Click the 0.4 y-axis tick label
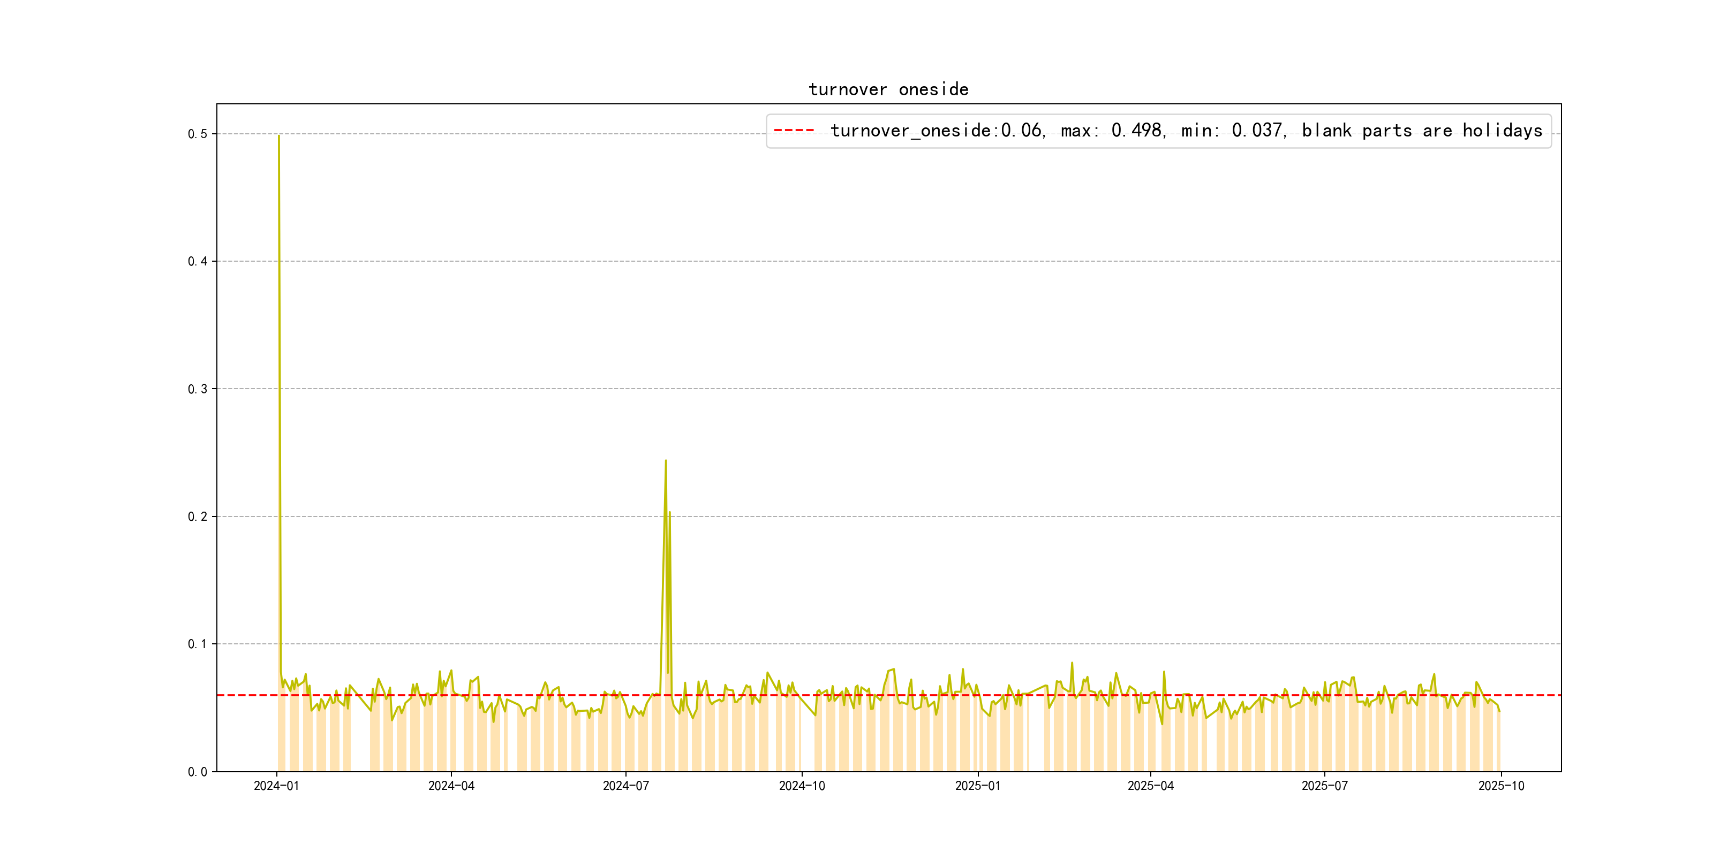This screenshot has height=867, width=1735. click(198, 261)
